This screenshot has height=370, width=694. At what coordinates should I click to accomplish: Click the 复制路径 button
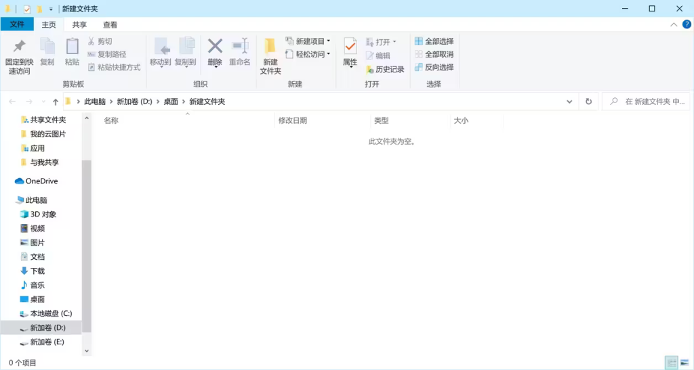[106, 54]
